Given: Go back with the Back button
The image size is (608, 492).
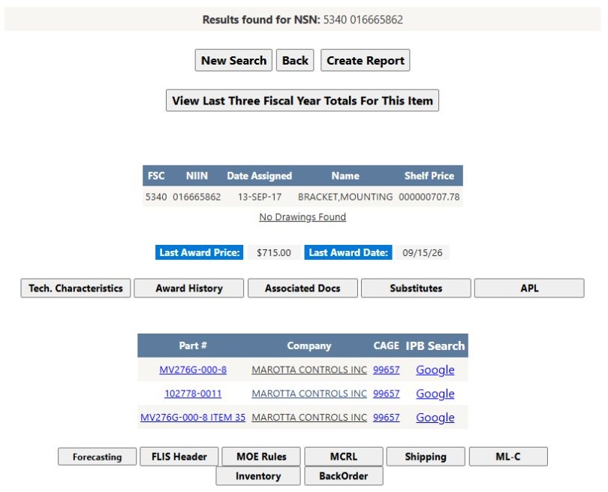Looking at the screenshot, I should 295,60.
